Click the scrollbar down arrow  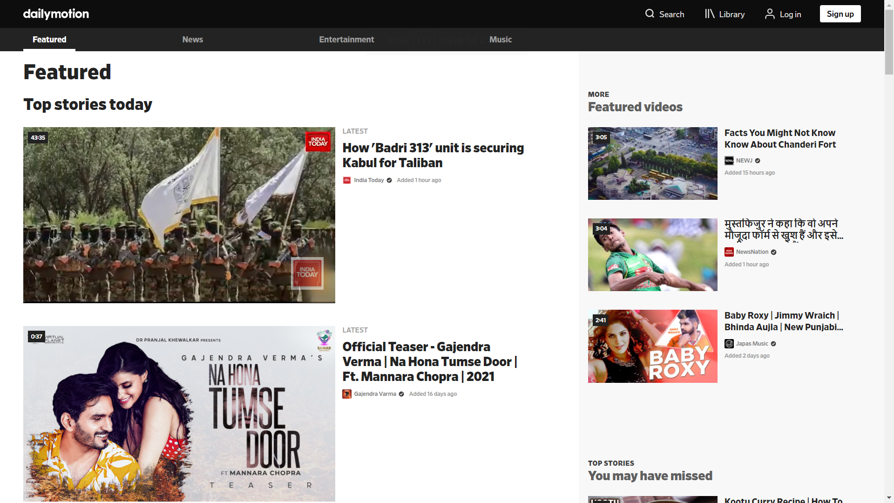889,498
